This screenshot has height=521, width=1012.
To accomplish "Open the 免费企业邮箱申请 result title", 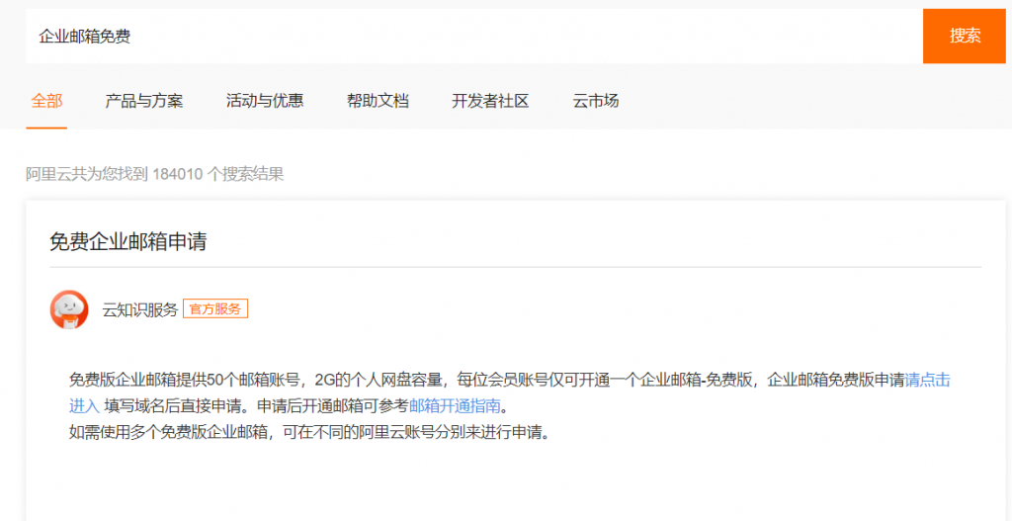I will click(x=128, y=241).
